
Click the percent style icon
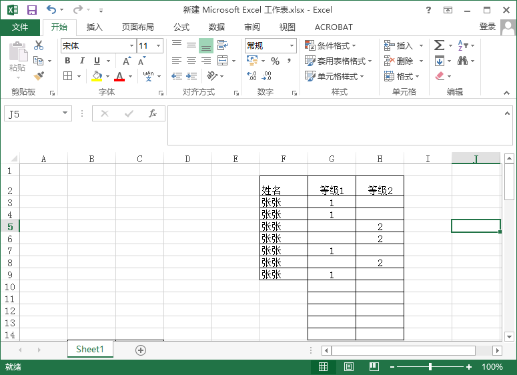click(x=275, y=61)
